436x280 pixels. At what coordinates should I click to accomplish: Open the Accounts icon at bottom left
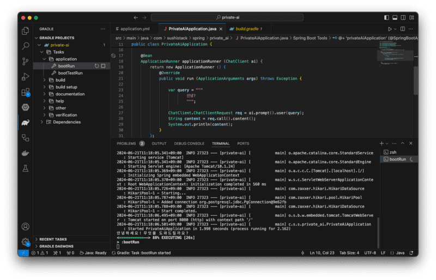click(25, 227)
